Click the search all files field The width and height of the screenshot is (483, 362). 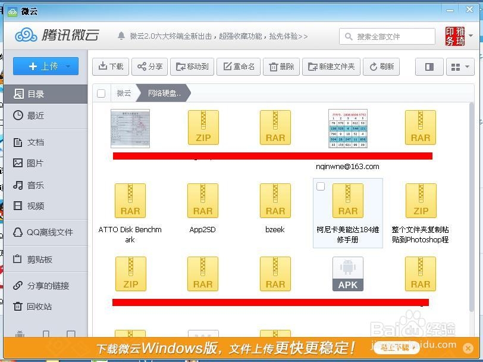click(387, 37)
